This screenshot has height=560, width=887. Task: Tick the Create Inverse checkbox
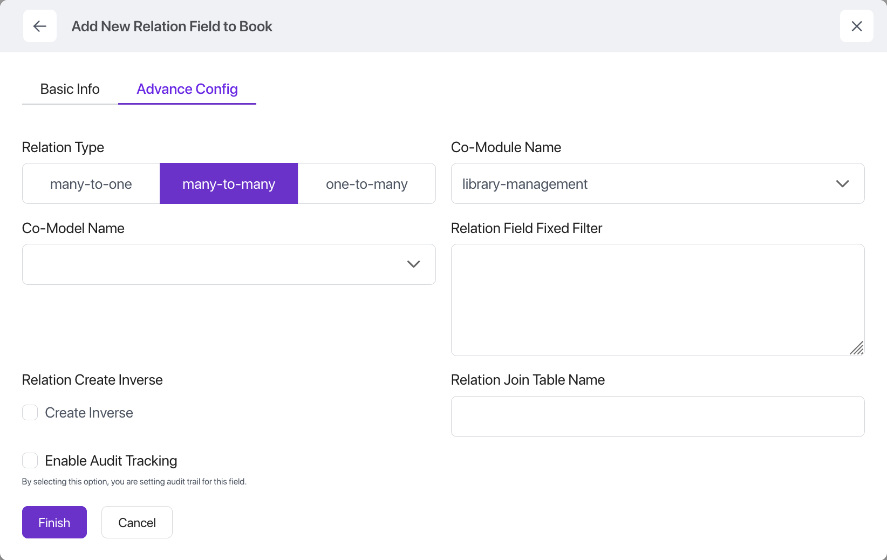click(x=30, y=413)
